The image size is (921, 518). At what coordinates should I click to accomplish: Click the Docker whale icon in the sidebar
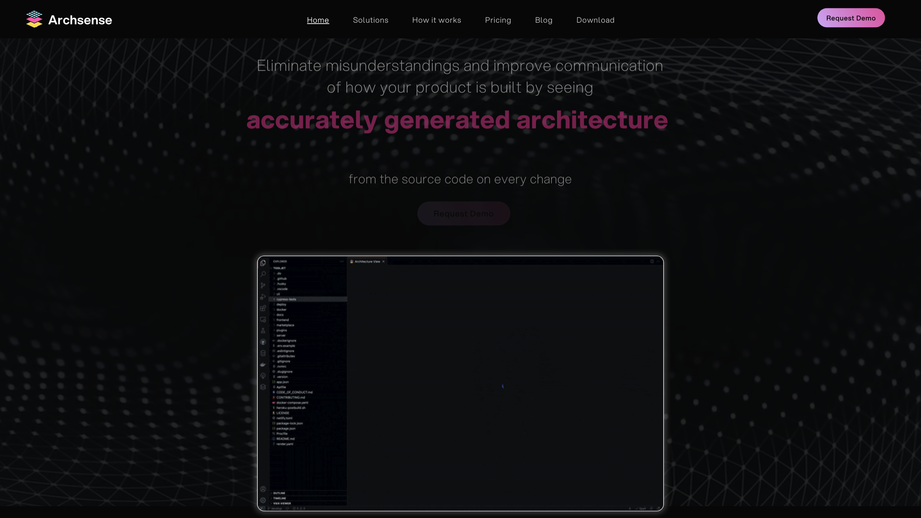pos(263,364)
